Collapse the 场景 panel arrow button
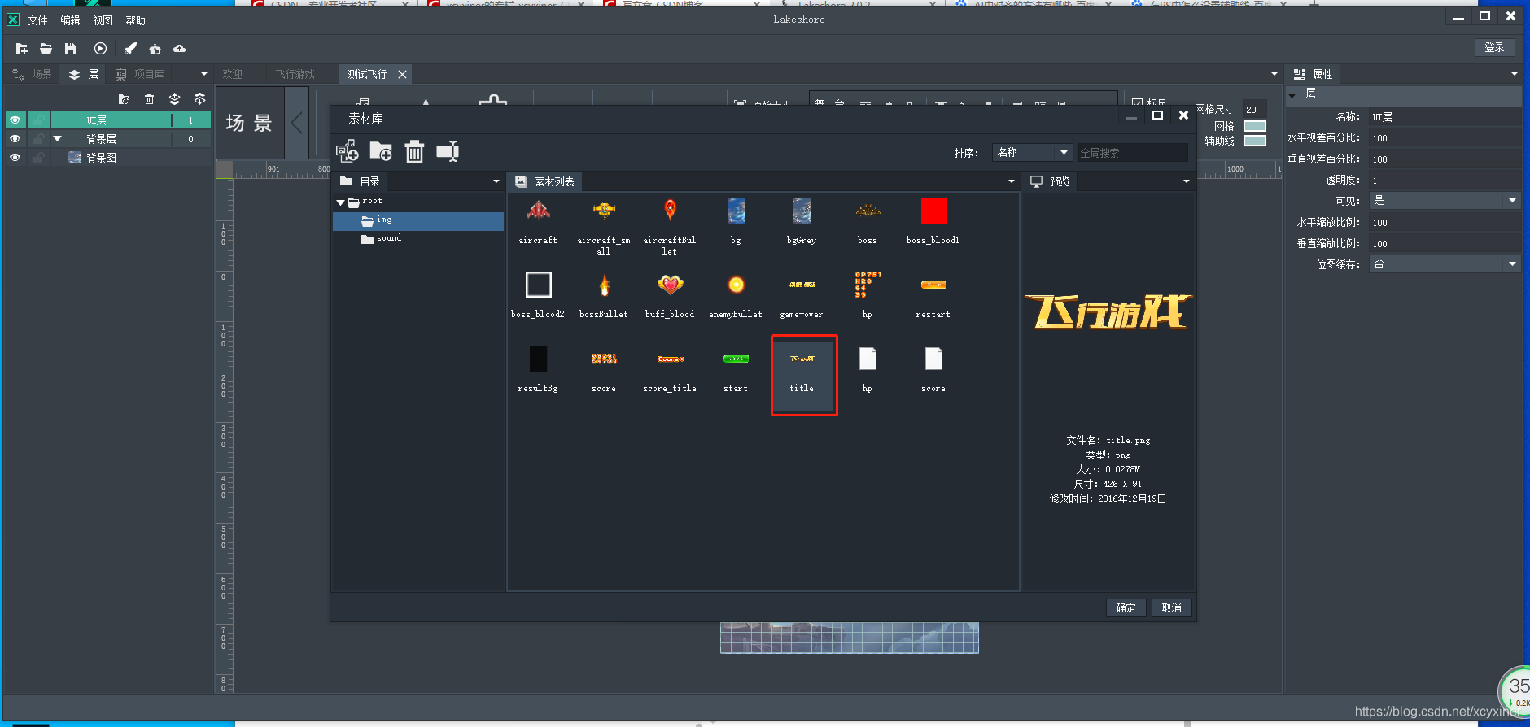The height and width of the screenshot is (727, 1530). click(x=296, y=124)
